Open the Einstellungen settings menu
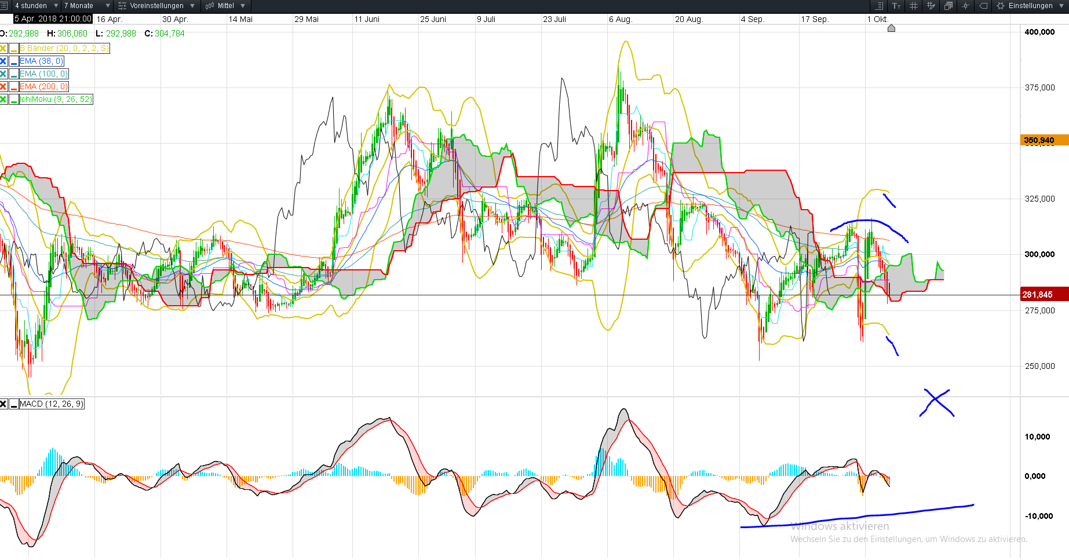 click(1030, 6)
